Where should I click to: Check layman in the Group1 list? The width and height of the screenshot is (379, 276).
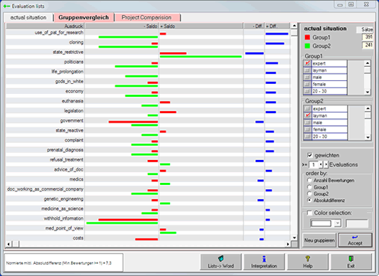(307, 70)
